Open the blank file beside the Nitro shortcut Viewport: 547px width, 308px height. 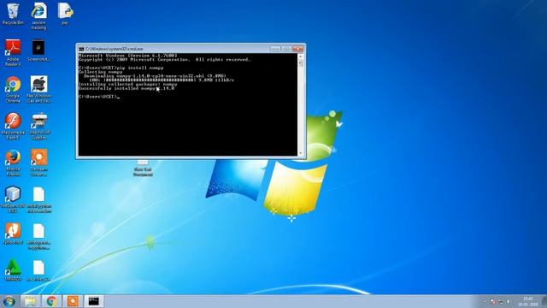point(38,237)
